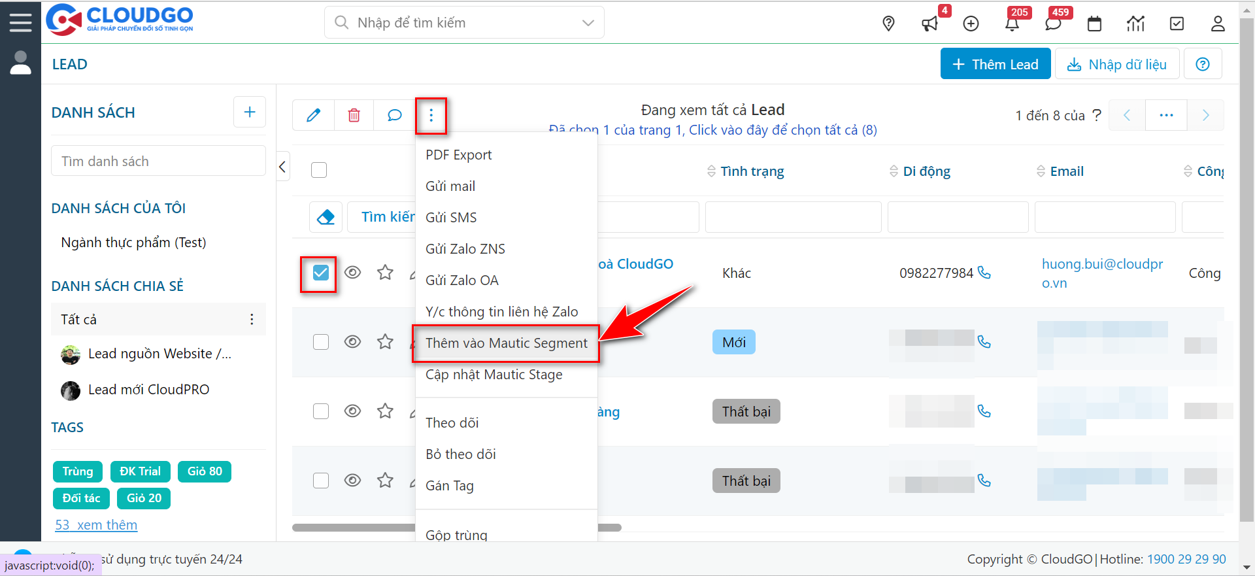This screenshot has width=1255, height=576.
Task: Open the '53 xem thêm' tags link
Action: 96,525
